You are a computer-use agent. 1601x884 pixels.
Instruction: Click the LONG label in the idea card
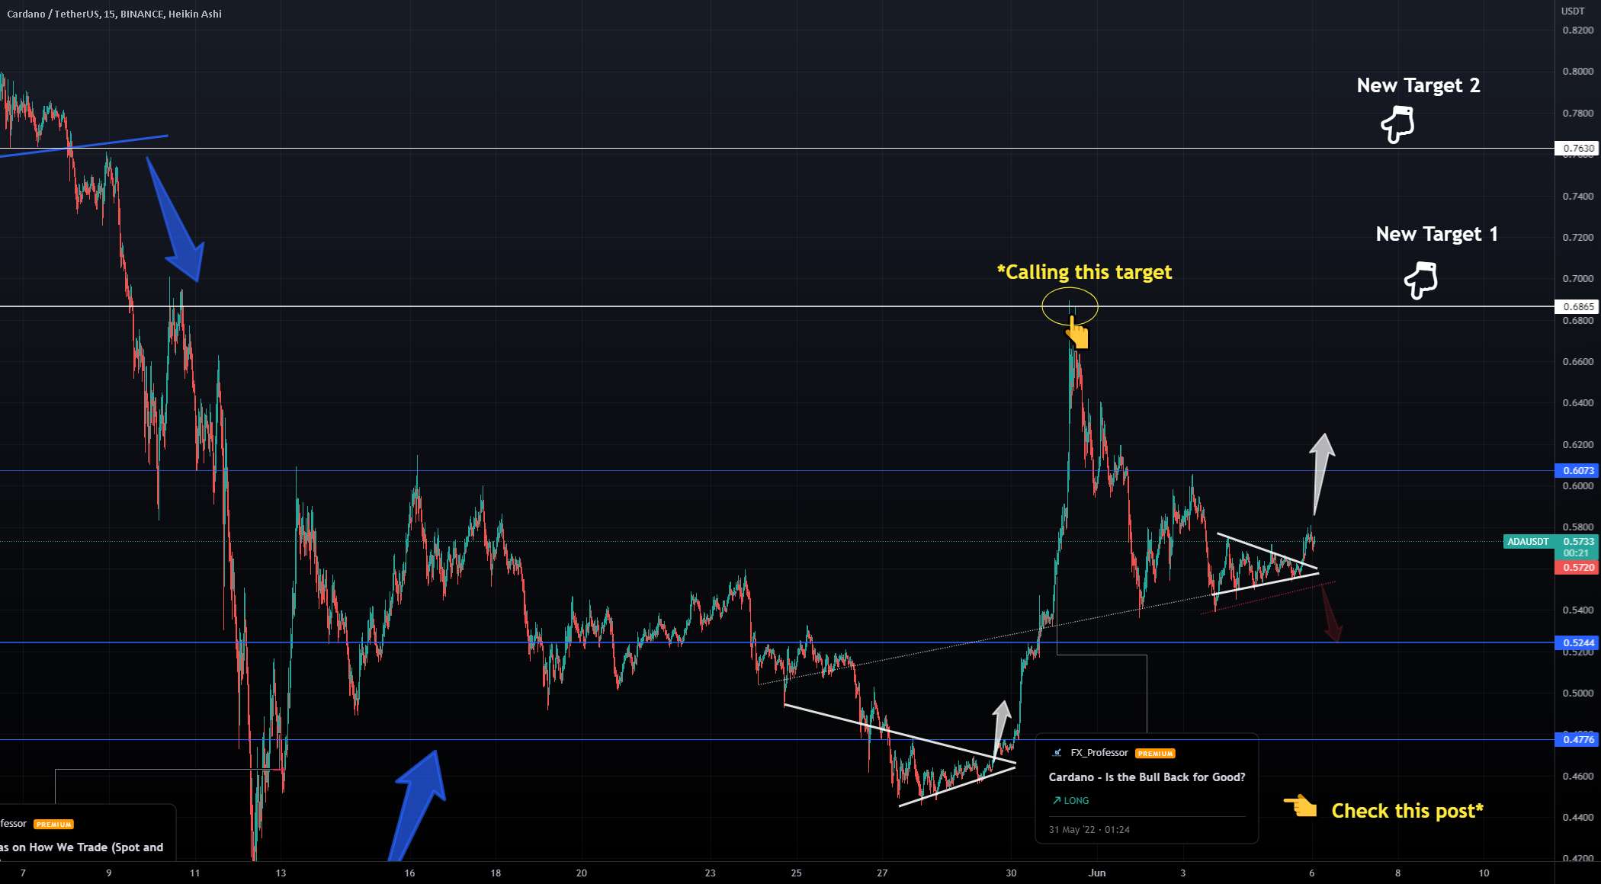[x=1076, y=801]
